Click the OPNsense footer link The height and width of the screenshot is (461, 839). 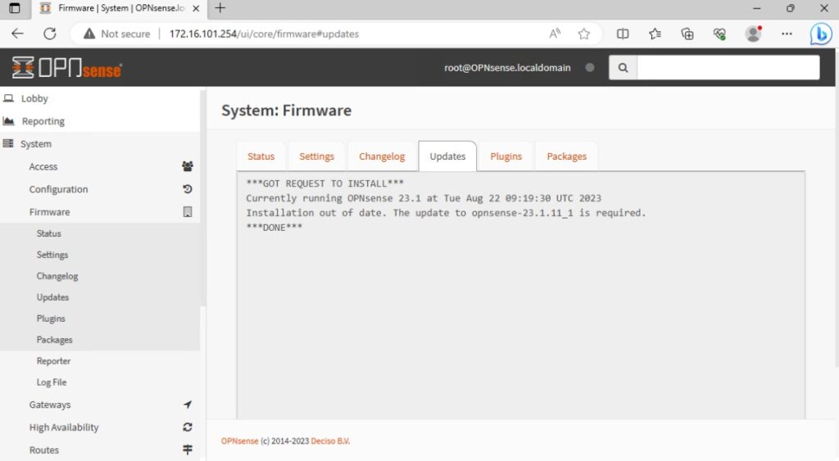(x=239, y=441)
